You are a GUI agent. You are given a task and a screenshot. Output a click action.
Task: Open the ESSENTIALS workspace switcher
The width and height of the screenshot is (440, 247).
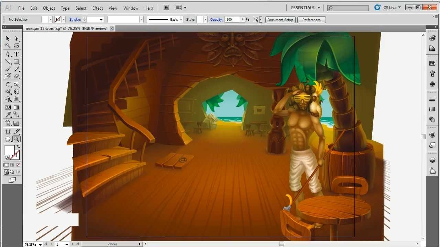(305, 8)
